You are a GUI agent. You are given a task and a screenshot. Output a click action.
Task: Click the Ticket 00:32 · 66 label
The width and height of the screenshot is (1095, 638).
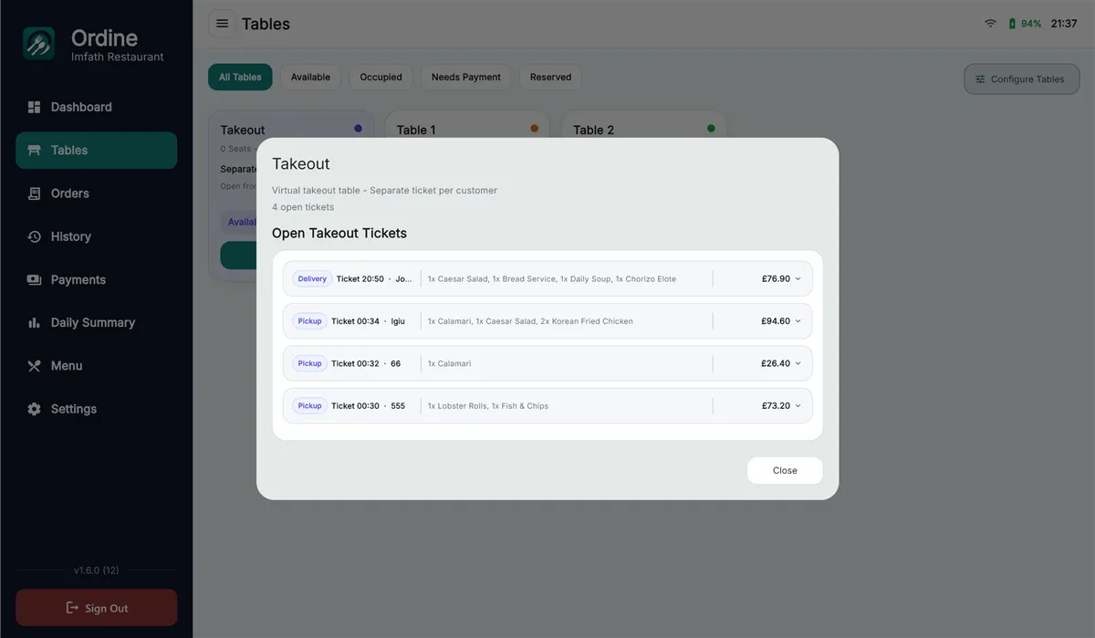[366, 363]
